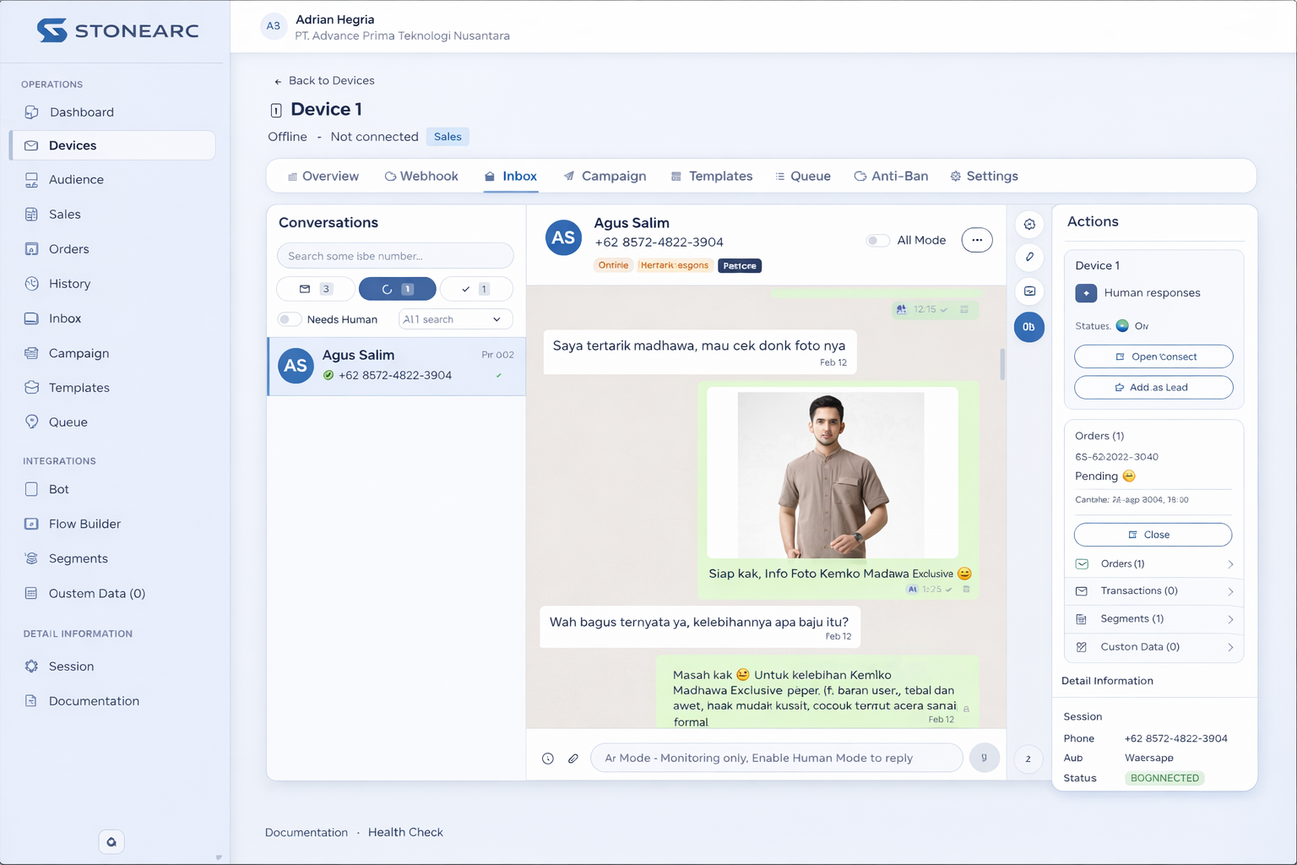
Task: Expand the Transactions (0) row
Action: pyautogui.click(x=1153, y=591)
